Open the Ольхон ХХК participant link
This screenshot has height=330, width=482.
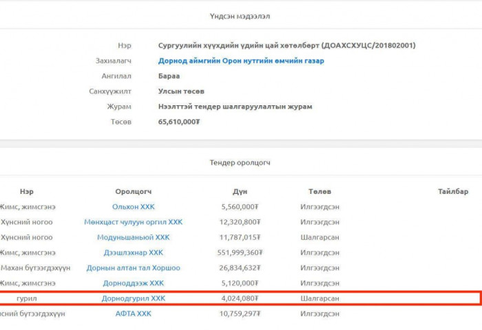tap(134, 207)
